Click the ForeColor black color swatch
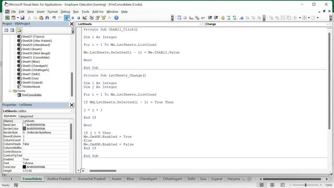Viewport: 334px width, 188px height. click(25, 167)
